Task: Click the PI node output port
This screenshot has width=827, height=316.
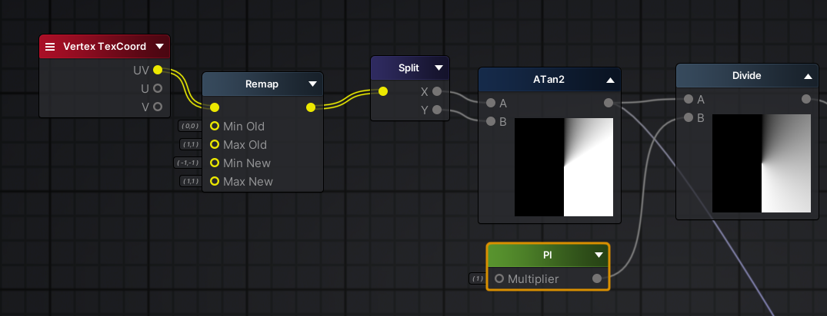Action: click(597, 278)
